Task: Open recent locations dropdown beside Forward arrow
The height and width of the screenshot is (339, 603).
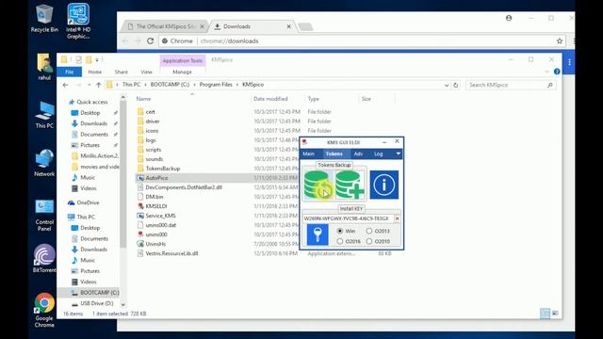Action: 90,85
